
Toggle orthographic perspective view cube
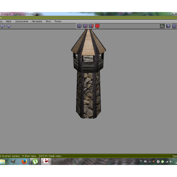(174, 26)
